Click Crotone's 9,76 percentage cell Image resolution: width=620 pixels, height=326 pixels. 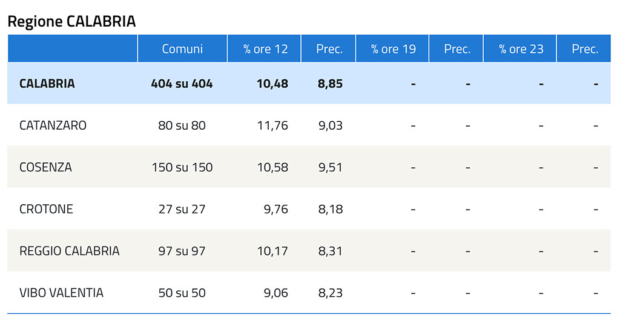pyautogui.click(x=276, y=209)
